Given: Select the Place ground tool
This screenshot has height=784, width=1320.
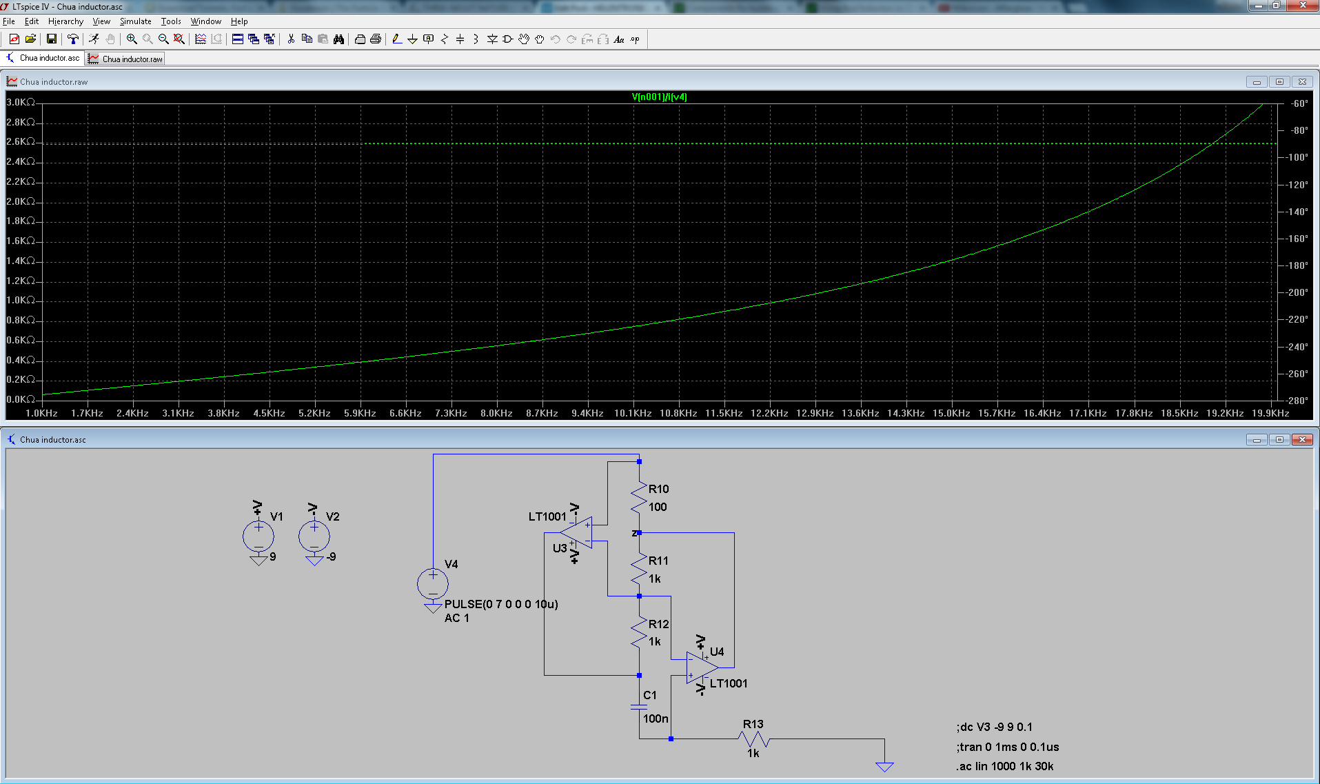Looking at the screenshot, I should [x=412, y=39].
